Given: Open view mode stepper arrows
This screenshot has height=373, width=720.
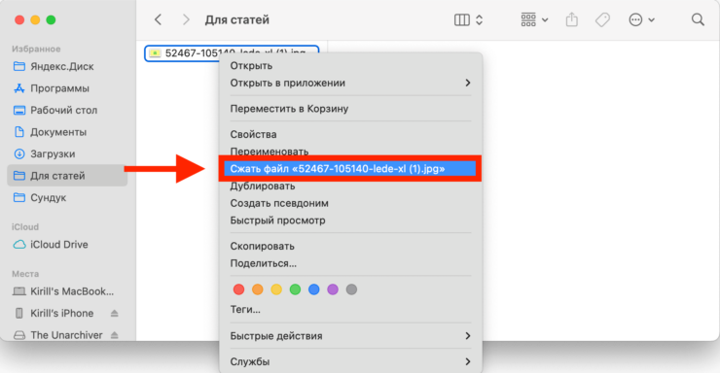Looking at the screenshot, I should coord(479,19).
